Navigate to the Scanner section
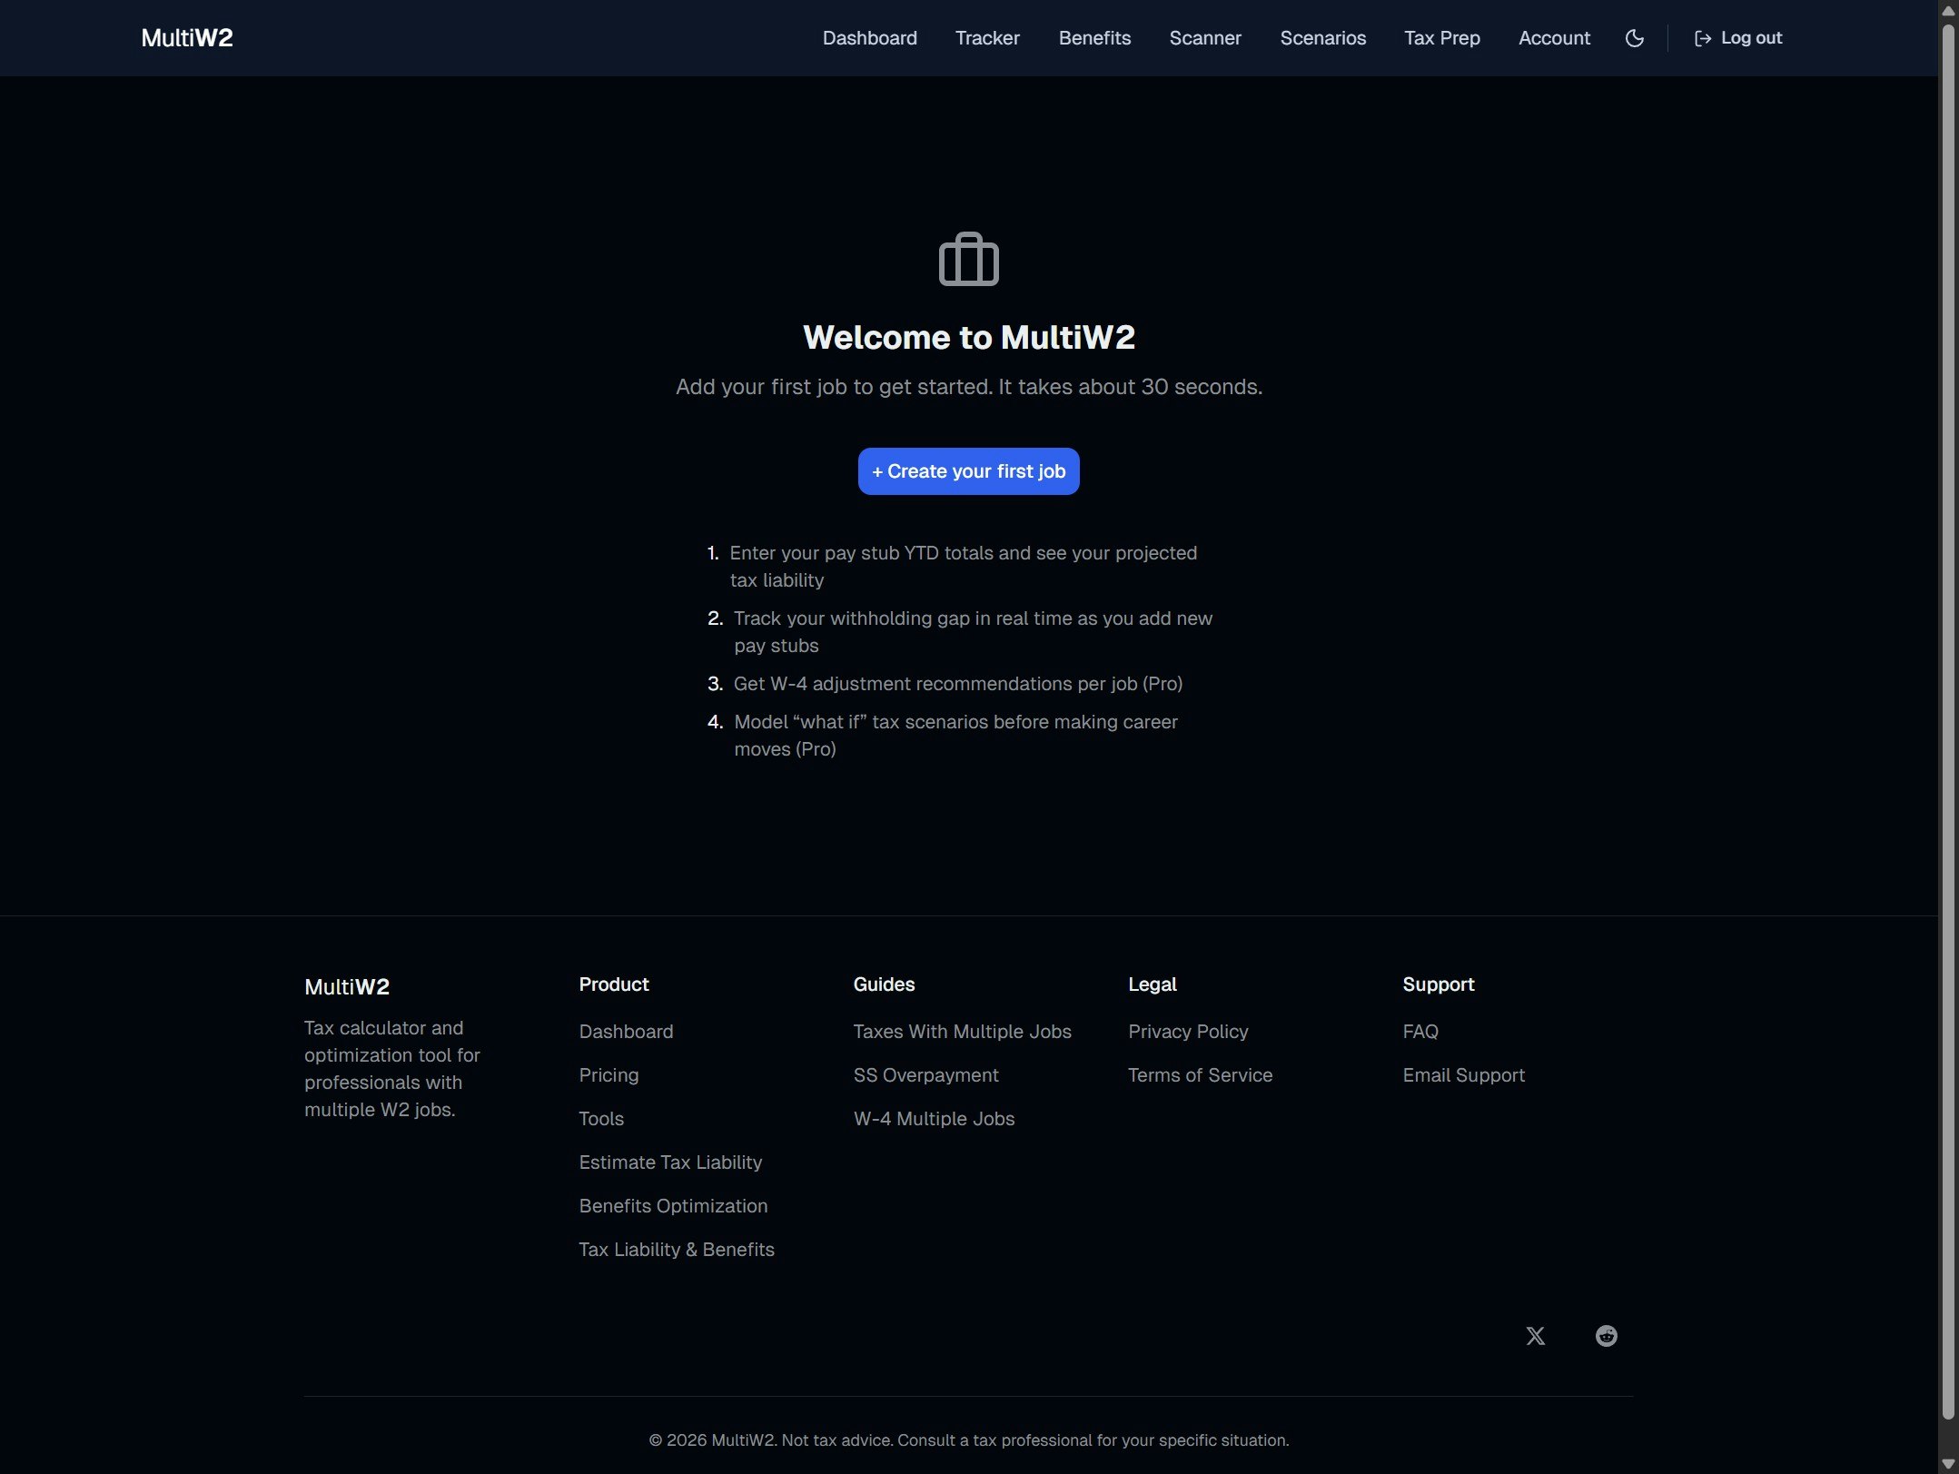The image size is (1959, 1474). (x=1205, y=37)
